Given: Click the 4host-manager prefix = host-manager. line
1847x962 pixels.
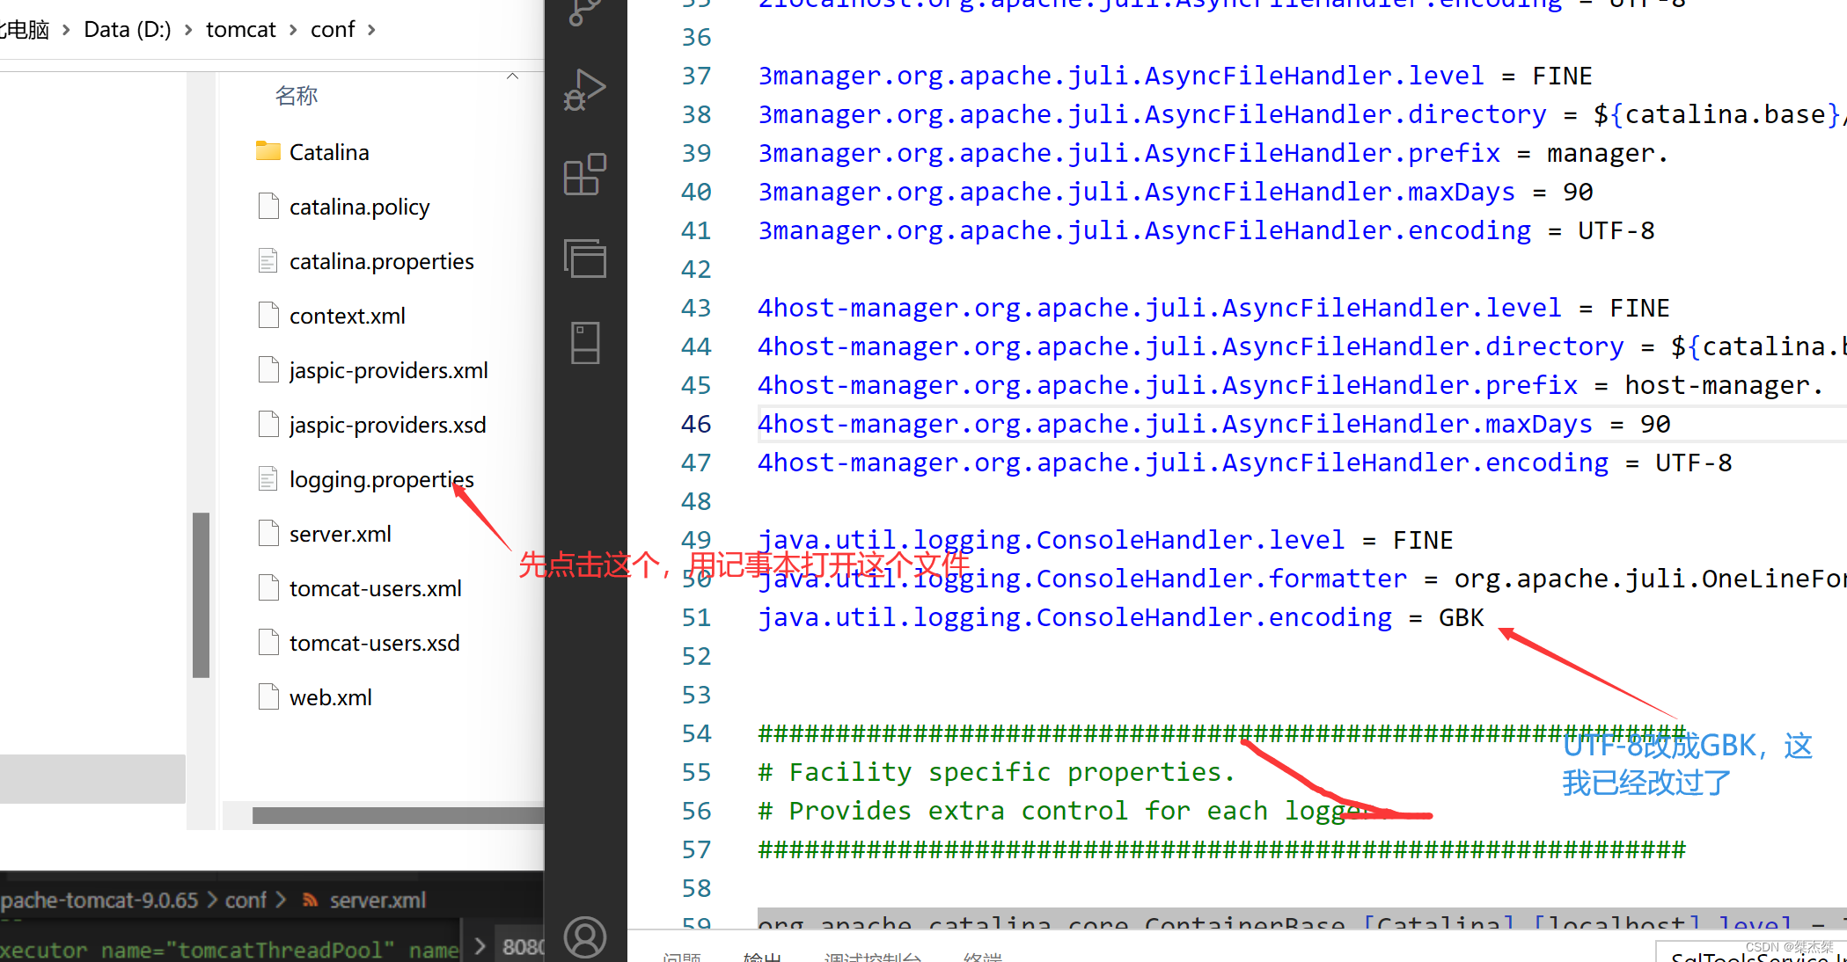Looking at the screenshot, I should coord(1291,385).
